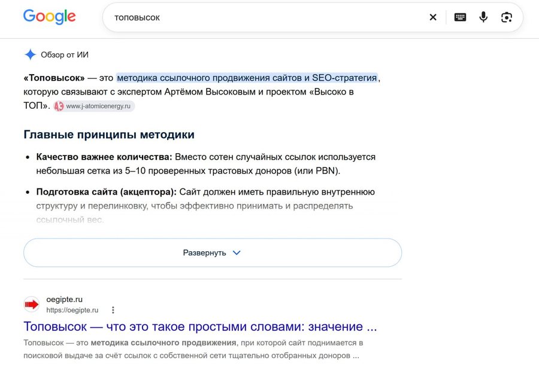The image size is (539, 366).
Task: Open more options for oegipte.ru result
Action: point(113,310)
